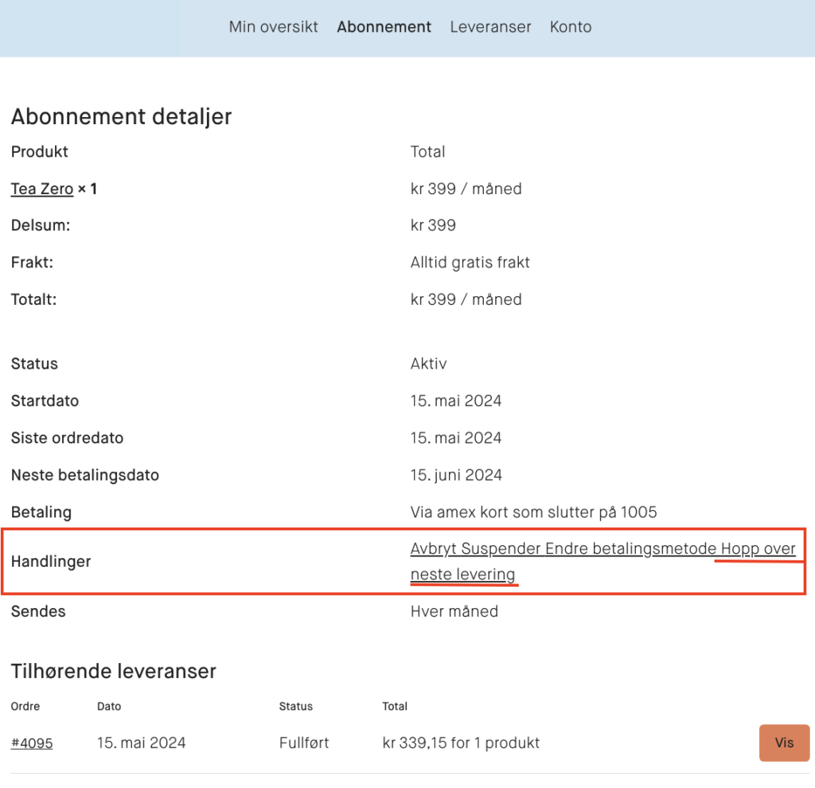Click the next payment date 15. juni 2024
This screenshot has width=815, height=788.
456,475
